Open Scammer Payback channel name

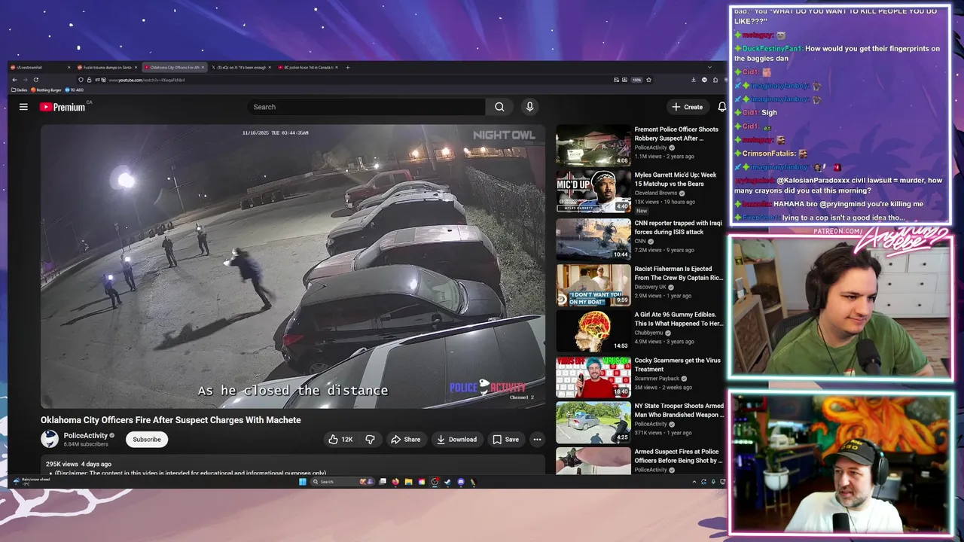[657, 379]
